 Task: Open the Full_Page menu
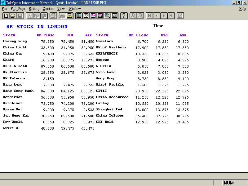pos(18,9)
